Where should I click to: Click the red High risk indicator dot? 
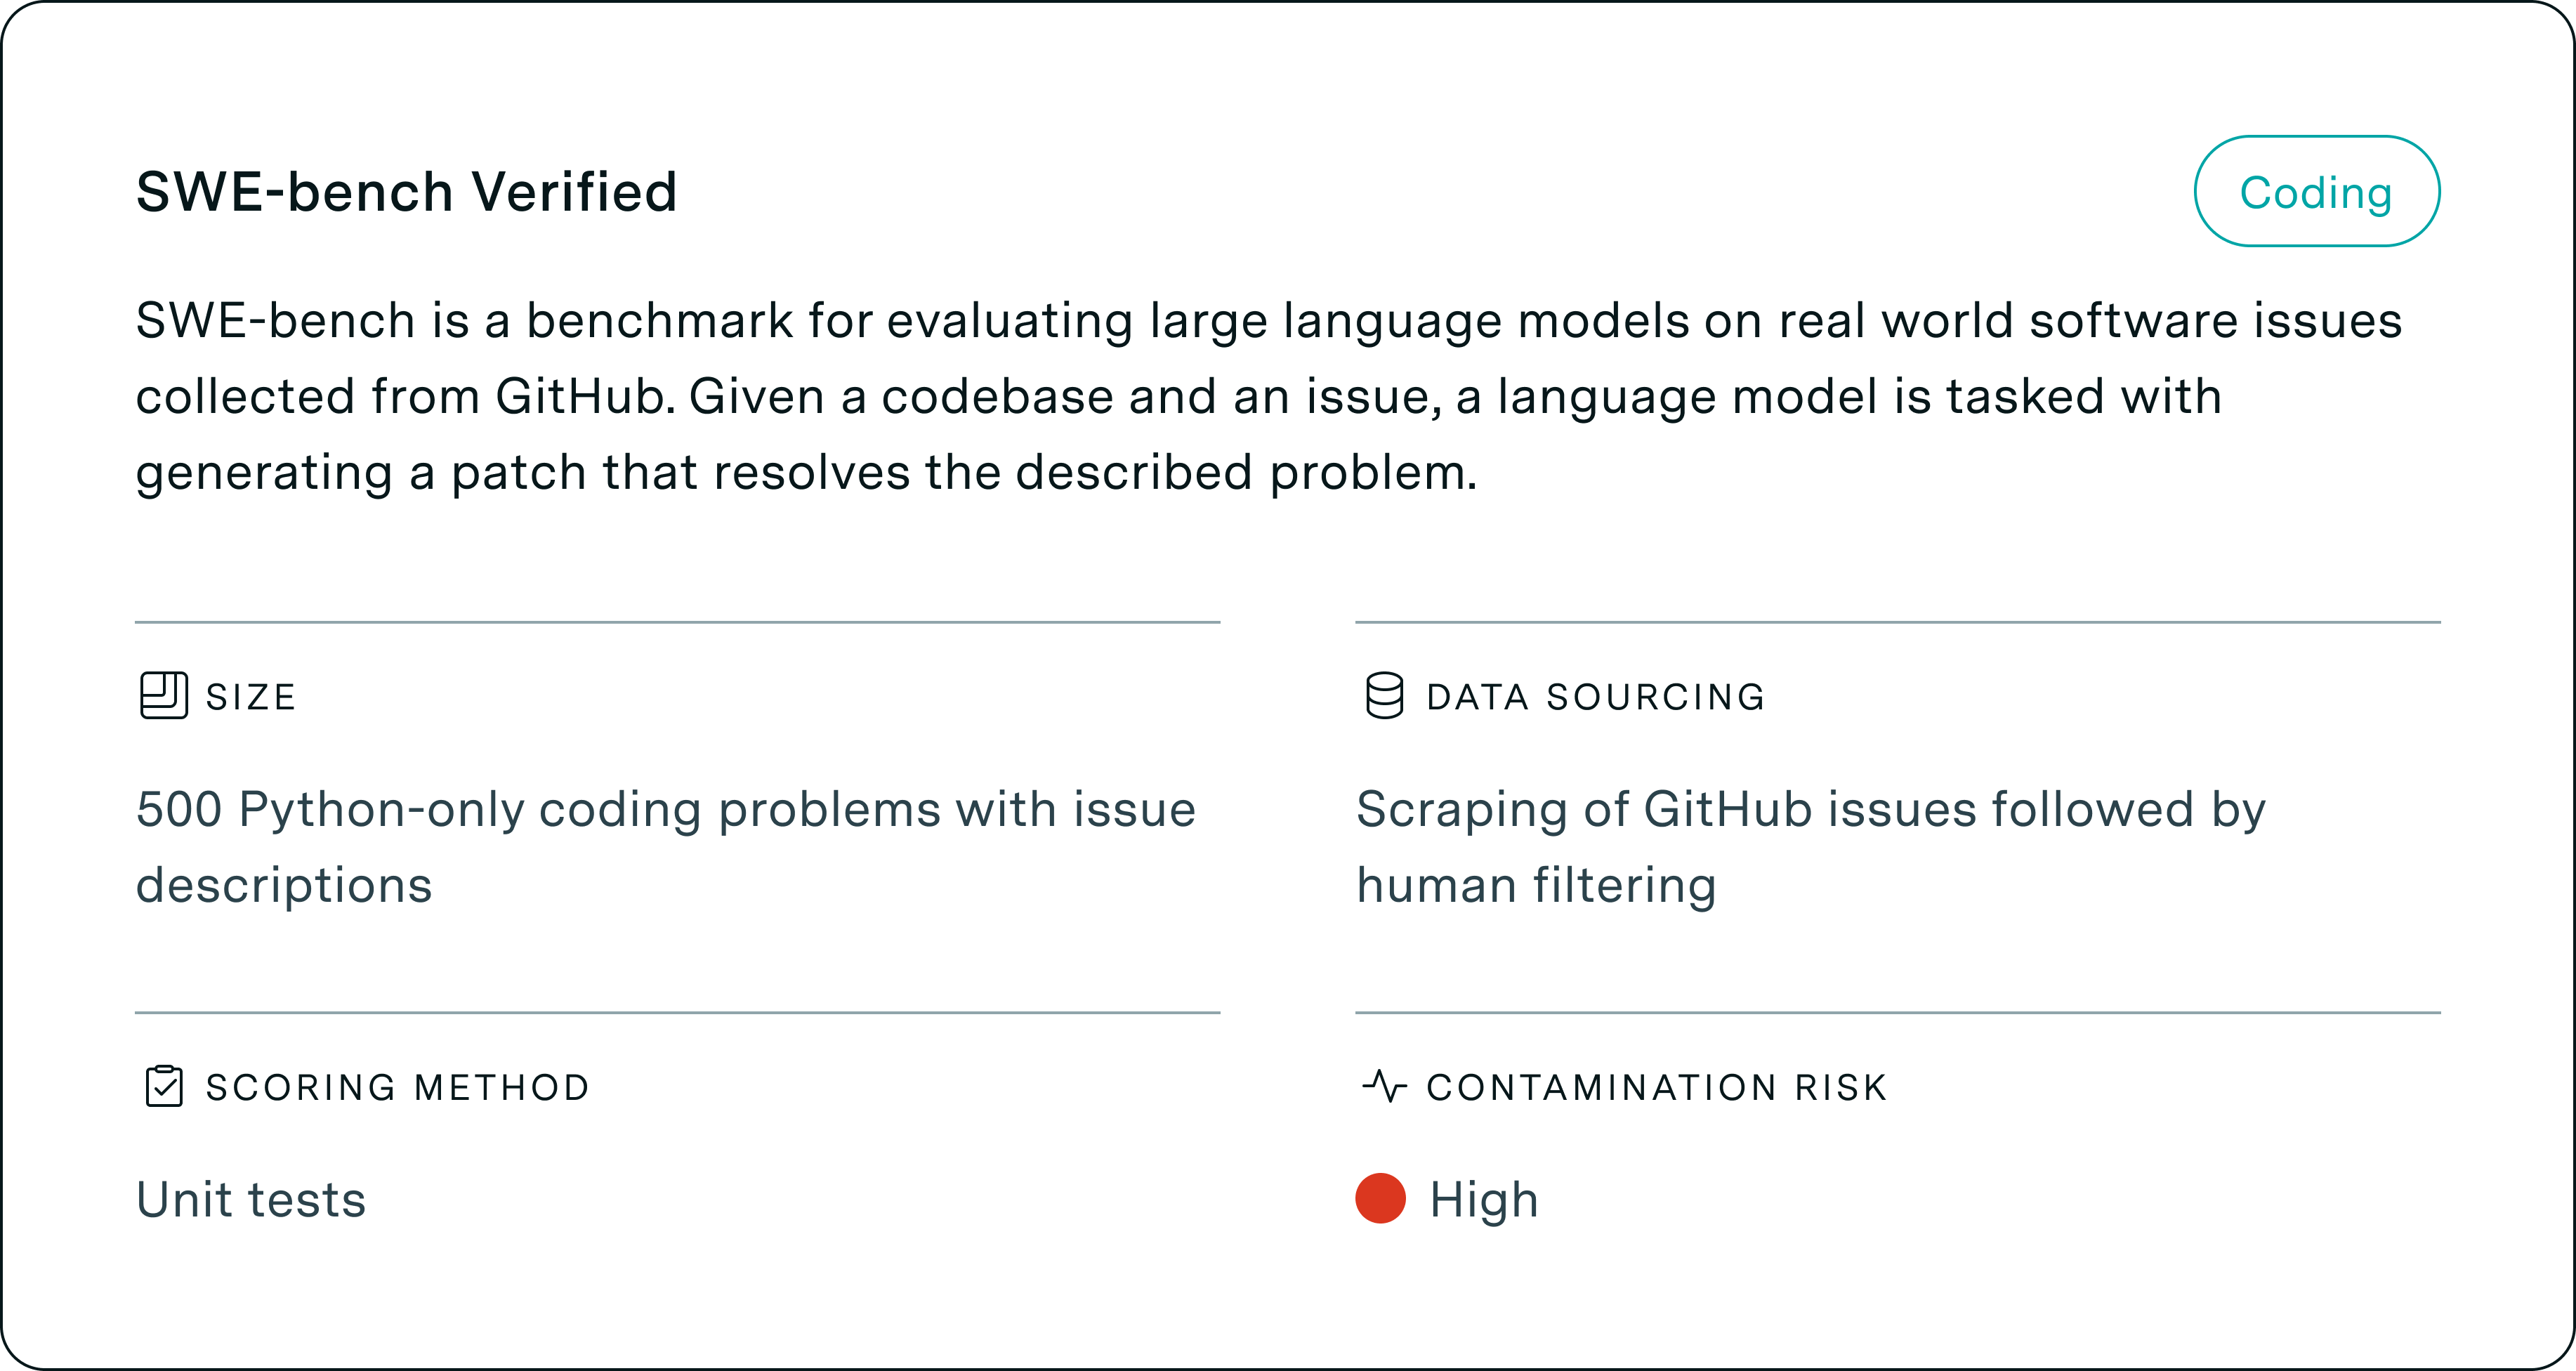click(1380, 1198)
